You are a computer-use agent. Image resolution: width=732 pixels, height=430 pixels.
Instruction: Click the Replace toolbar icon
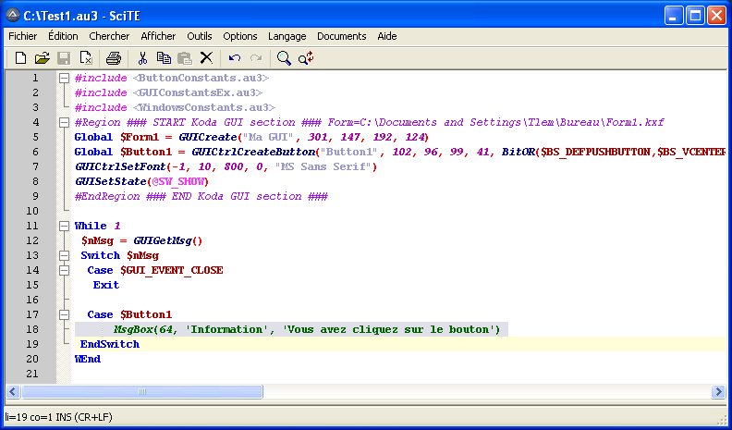[306, 58]
